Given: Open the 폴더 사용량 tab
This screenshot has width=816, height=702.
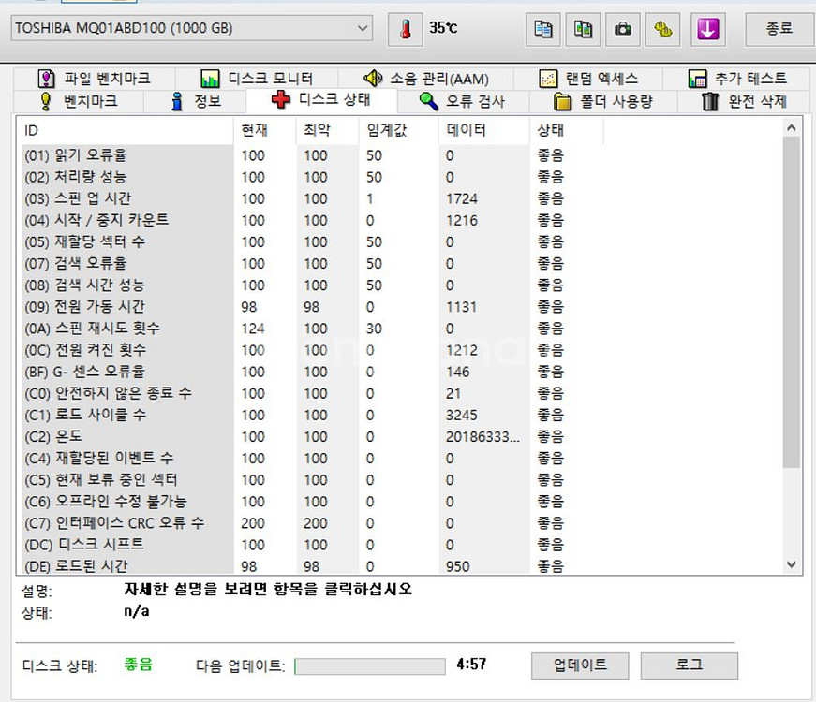Looking at the screenshot, I should pos(603,101).
